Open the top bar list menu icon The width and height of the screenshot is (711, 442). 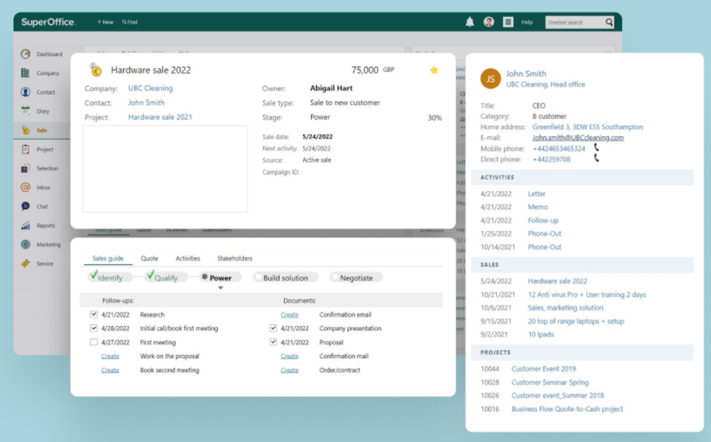[508, 22]
